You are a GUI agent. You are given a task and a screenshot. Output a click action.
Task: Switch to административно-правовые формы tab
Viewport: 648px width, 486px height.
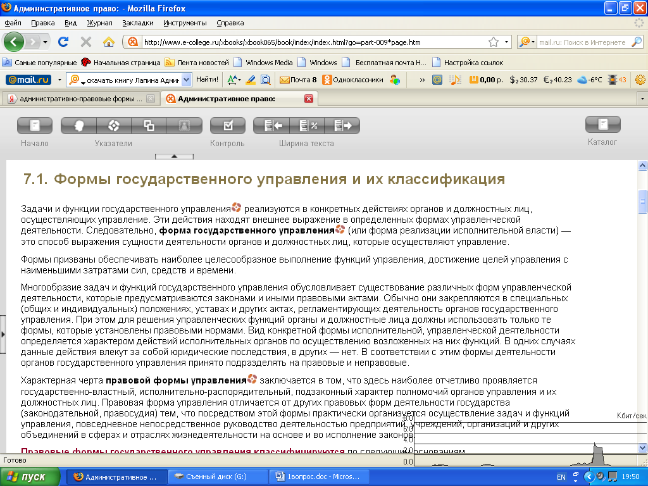pos(81,99)
